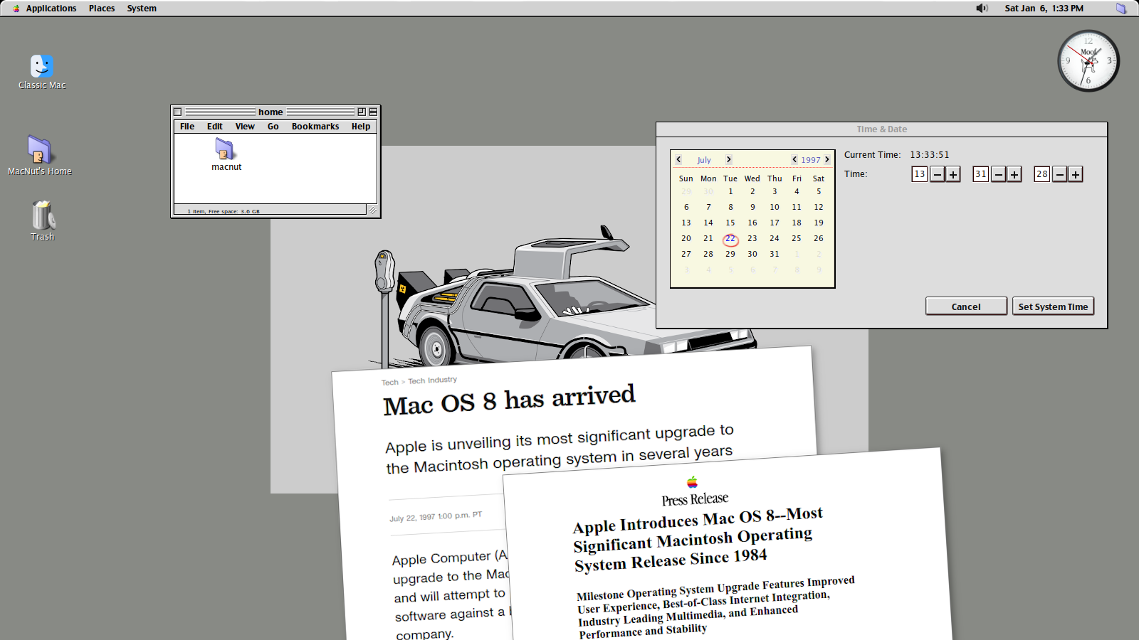
Task: Click the zoom box of home window
Action: 362,112
